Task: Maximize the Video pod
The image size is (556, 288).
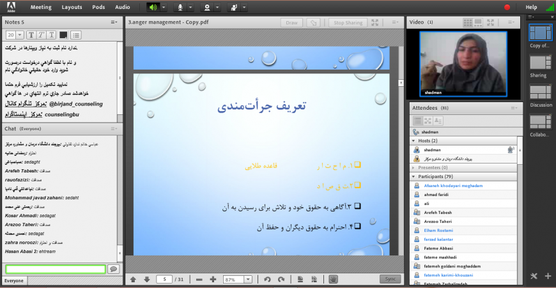Action: point(490,22)
